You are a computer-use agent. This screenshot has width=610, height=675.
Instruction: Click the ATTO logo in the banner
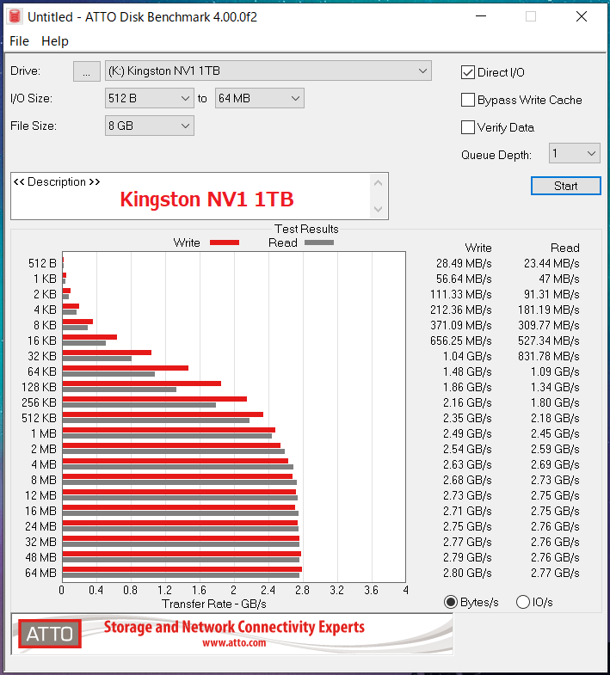click(48, 635)
